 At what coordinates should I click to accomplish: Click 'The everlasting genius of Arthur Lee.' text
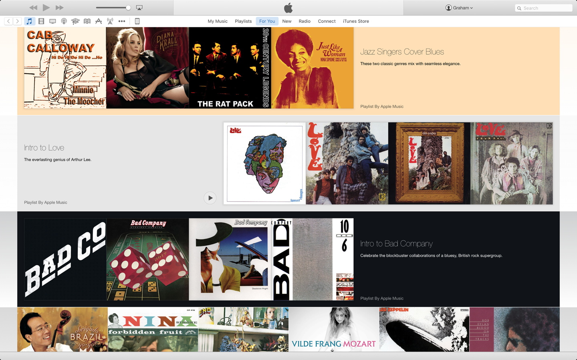click(x=58, y=160)
